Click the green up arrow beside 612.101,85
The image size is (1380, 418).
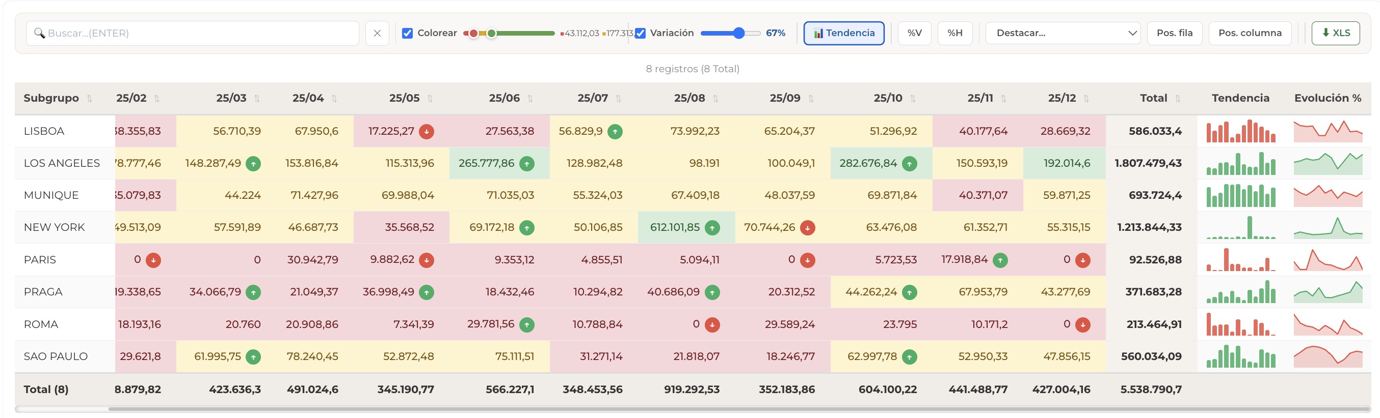(x=712, y=228)
